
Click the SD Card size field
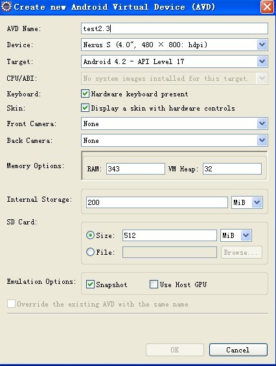[170, 235]
